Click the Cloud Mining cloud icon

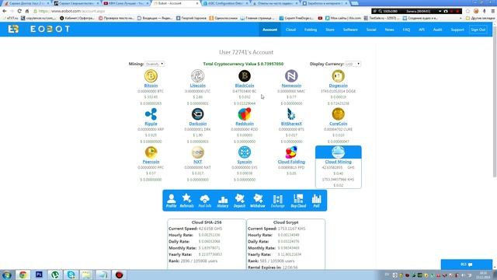[x=339, y=152]
